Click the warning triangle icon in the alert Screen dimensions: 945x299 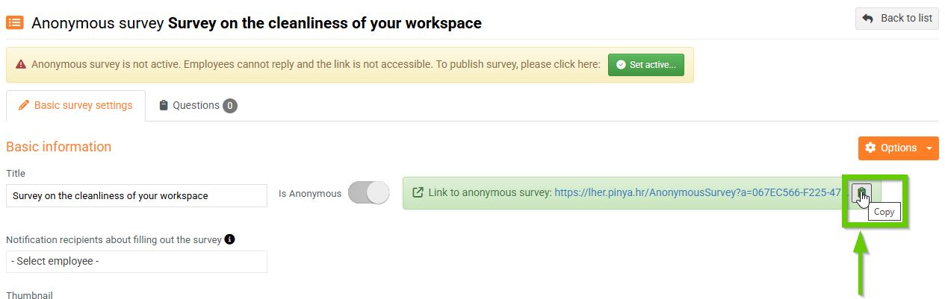(x=20, y=64)
